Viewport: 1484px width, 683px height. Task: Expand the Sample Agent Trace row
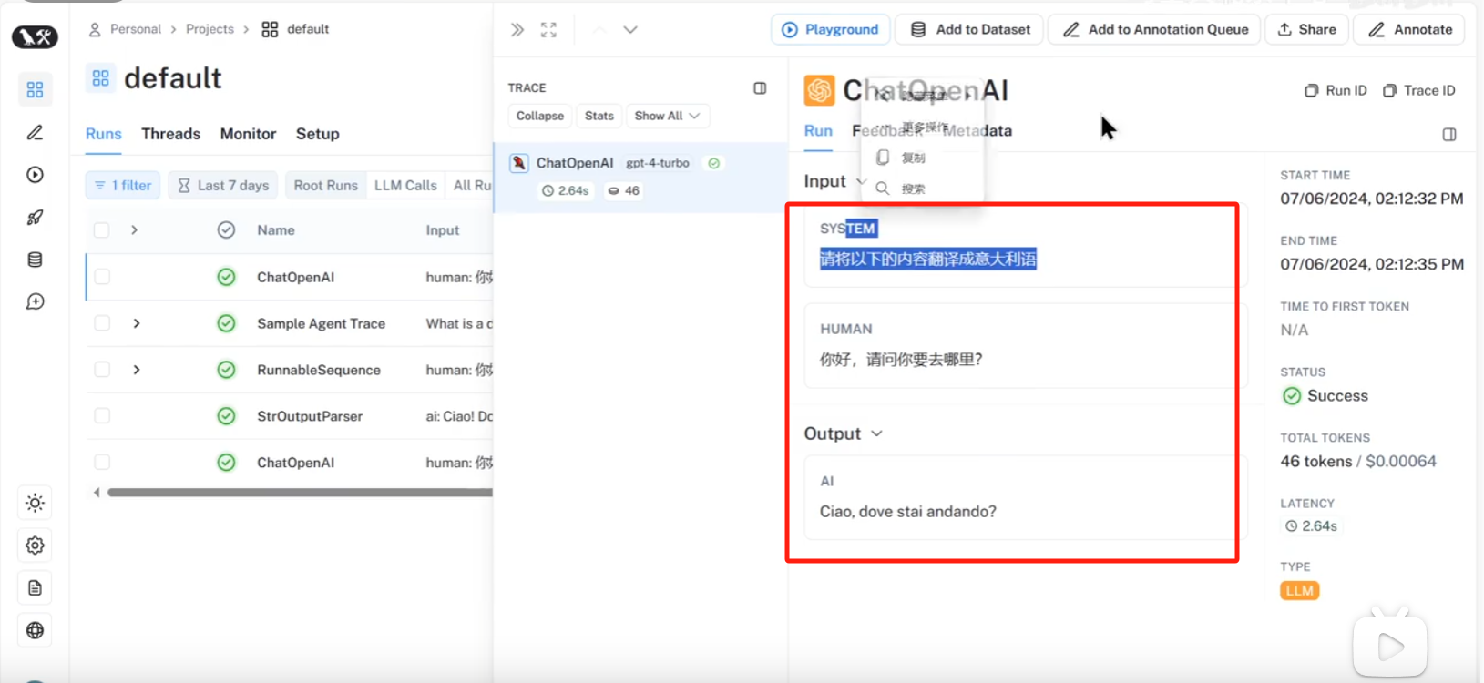click(137, 323)
